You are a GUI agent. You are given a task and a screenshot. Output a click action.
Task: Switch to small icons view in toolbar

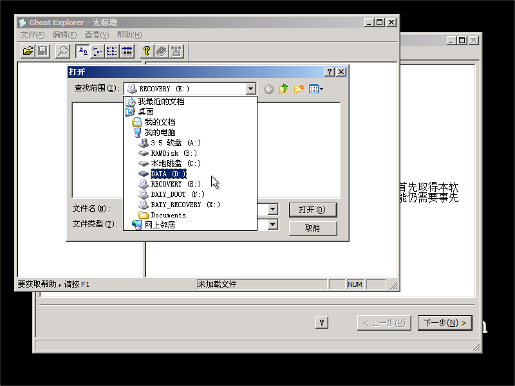tap(97, 51)
